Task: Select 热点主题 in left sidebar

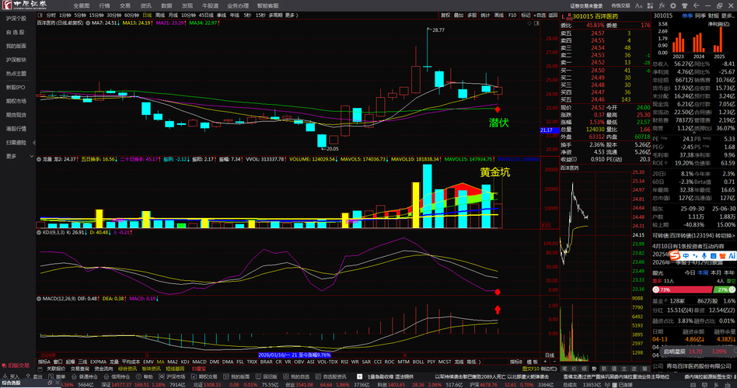Action: (16, 74)
